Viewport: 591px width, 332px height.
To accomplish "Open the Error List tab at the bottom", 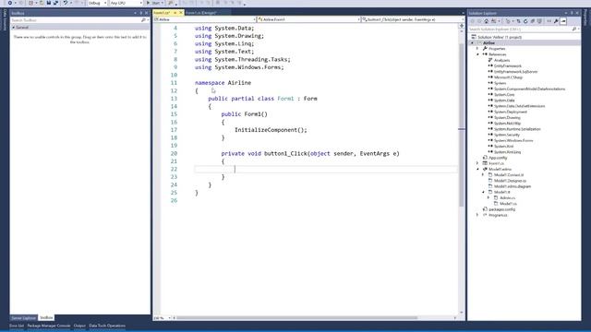I will [17, 326].
